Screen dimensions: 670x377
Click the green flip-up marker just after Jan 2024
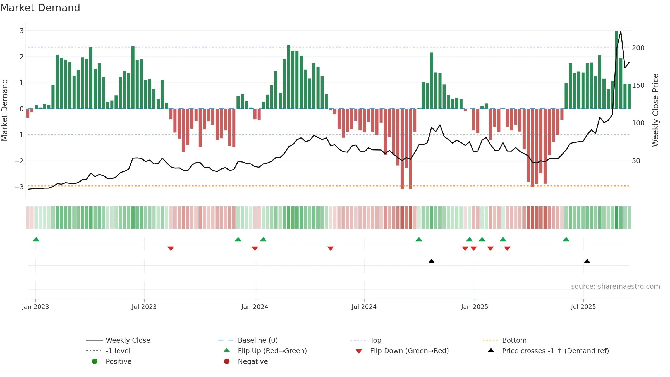click(263, 239)
